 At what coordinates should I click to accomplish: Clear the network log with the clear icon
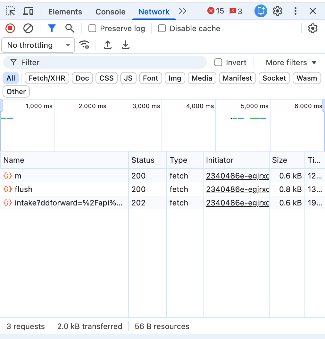point(28,28)
